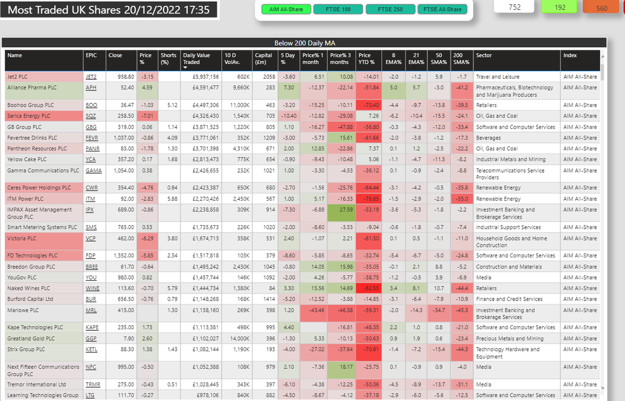This screenshot has width=625, height=401.
Task: Click the table scrollbar down arrow
Action: (x=603, y=388)
